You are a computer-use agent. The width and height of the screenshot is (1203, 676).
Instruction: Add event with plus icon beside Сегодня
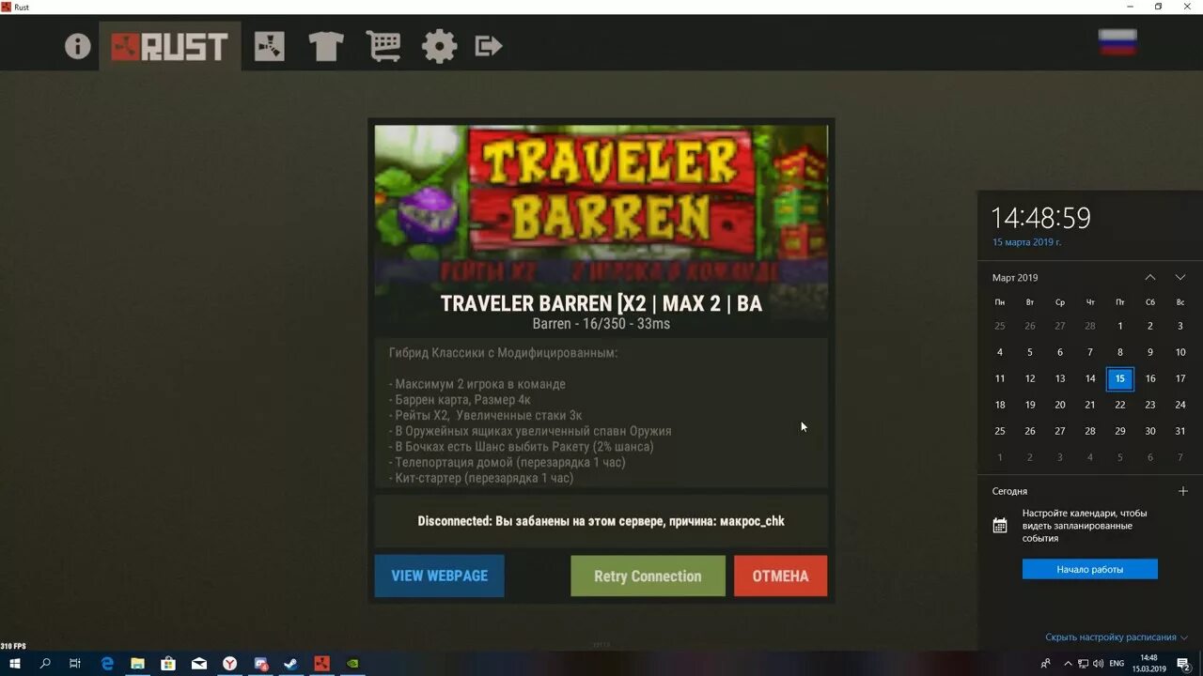[1183, 491]
